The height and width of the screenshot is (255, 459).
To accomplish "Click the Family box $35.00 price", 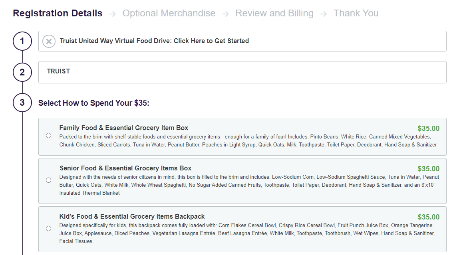I will click(428, 128).
